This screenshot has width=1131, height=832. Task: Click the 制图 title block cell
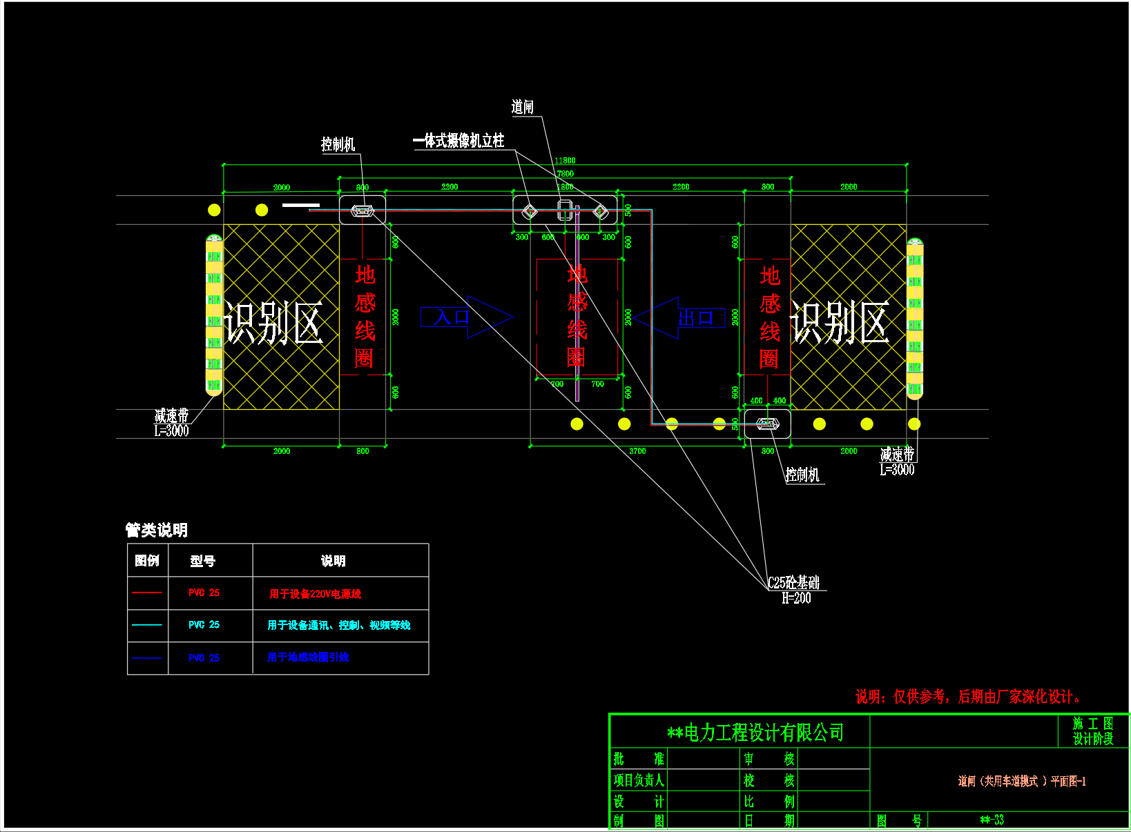click(639, 821)
